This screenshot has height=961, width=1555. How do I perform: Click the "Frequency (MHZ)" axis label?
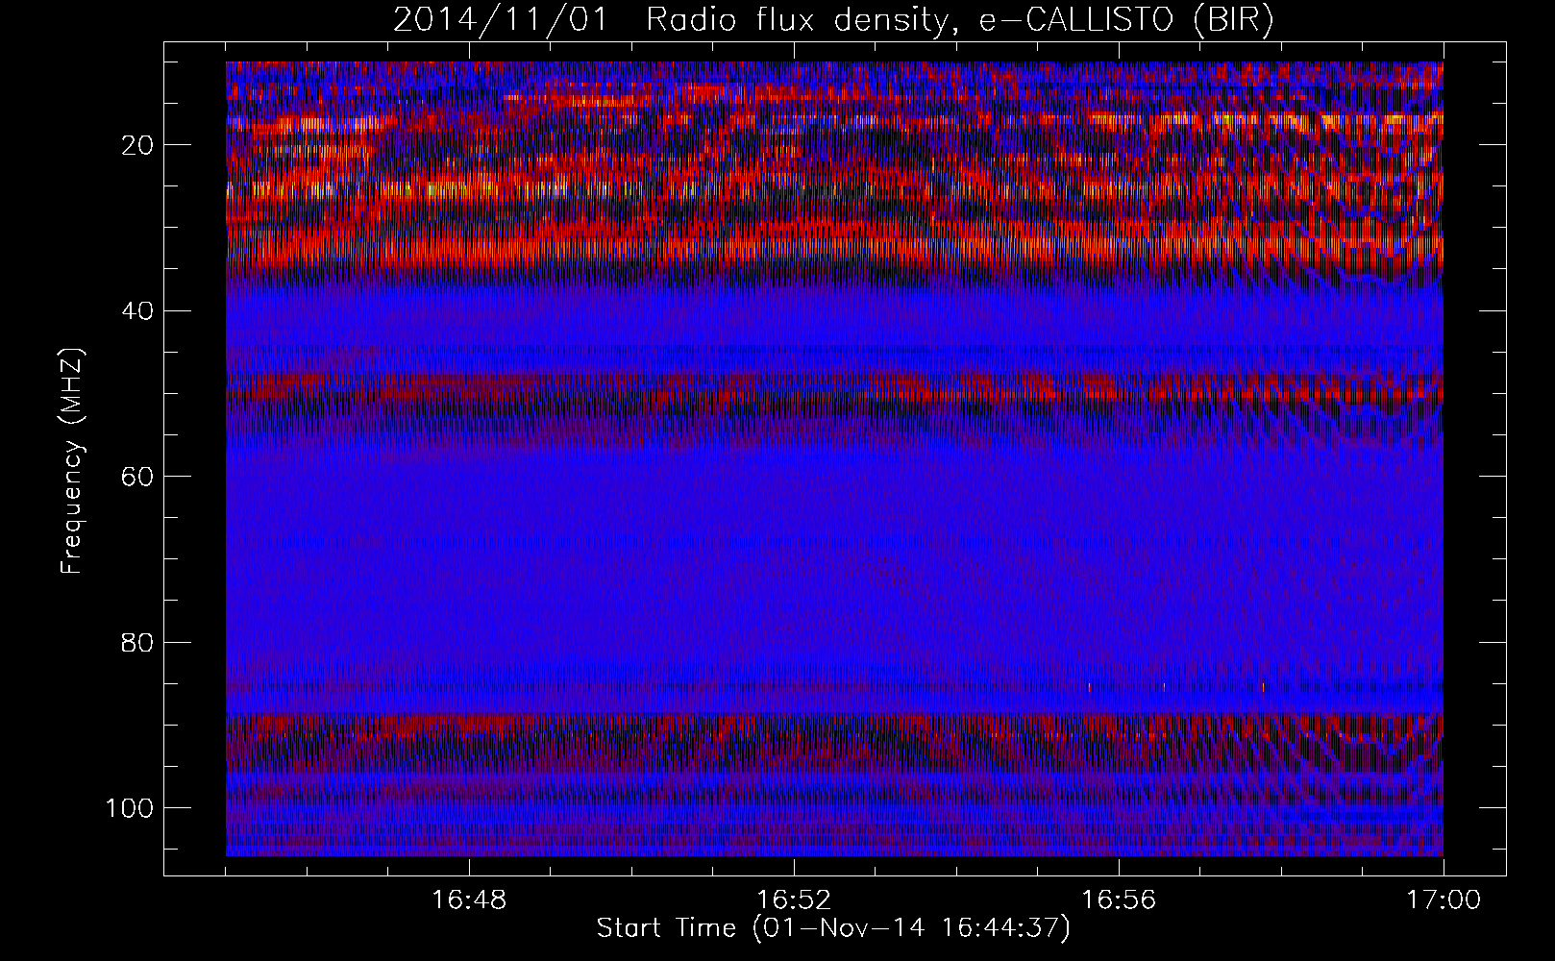pos(72,460)
